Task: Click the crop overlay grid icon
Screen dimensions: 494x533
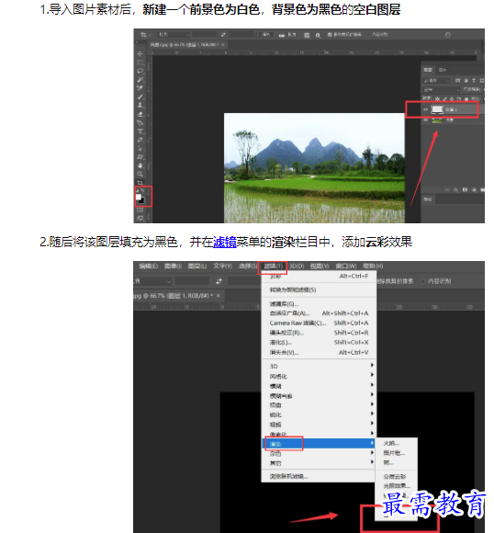Action: (x=307, y=35)
